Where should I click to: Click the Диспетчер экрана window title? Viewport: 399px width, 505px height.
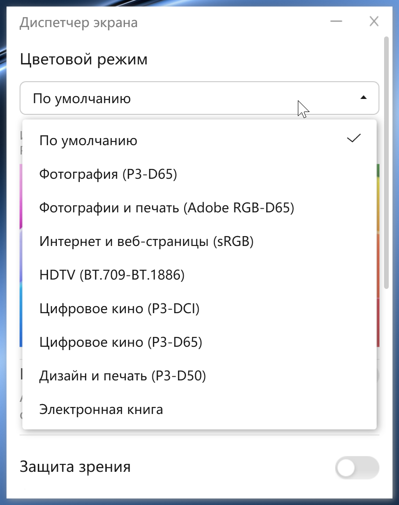tap(78, 22)
